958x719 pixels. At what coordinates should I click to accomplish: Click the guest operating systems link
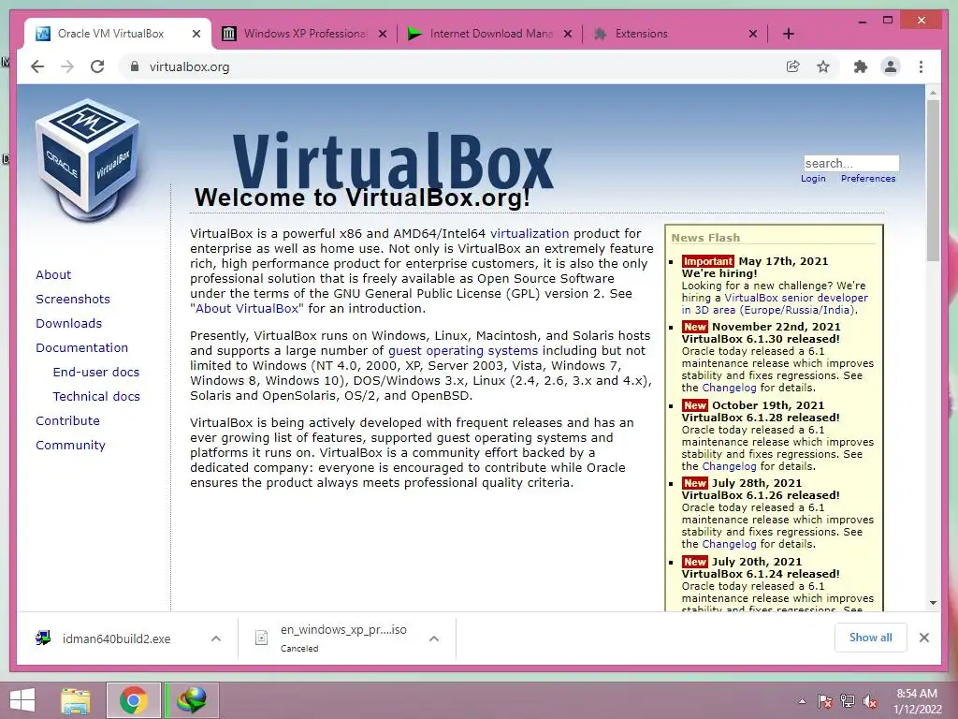pos(463,350)
